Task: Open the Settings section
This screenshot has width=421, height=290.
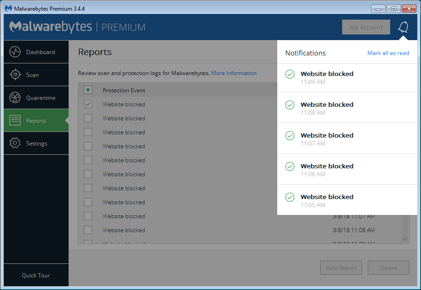Action: coord(36,144)
